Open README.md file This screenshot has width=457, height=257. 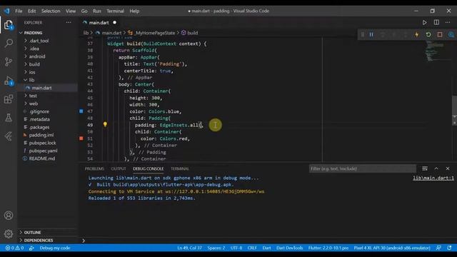42,158
